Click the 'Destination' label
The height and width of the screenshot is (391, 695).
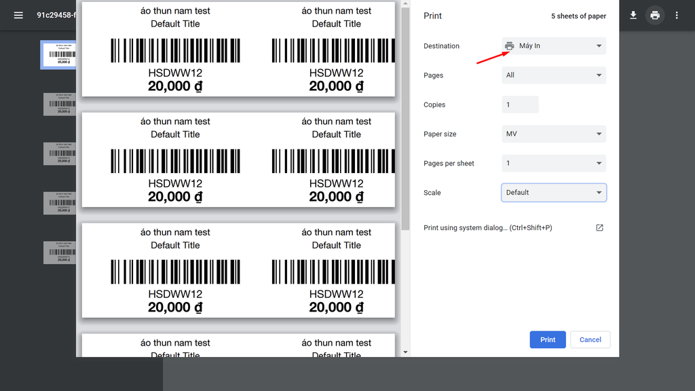coord(441,46)
